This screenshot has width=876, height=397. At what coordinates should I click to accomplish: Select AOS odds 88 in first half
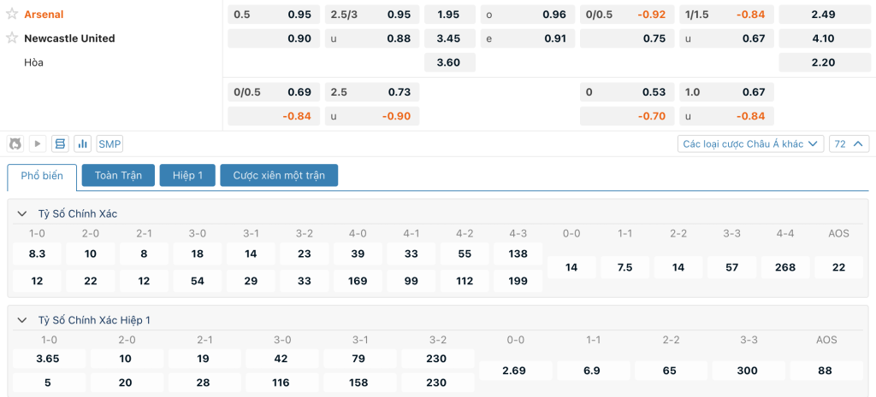click(x=826, y=371)
